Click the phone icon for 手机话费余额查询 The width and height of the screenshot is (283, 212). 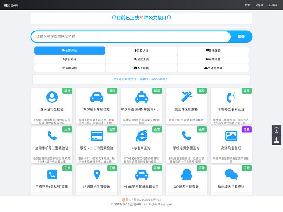186,135
